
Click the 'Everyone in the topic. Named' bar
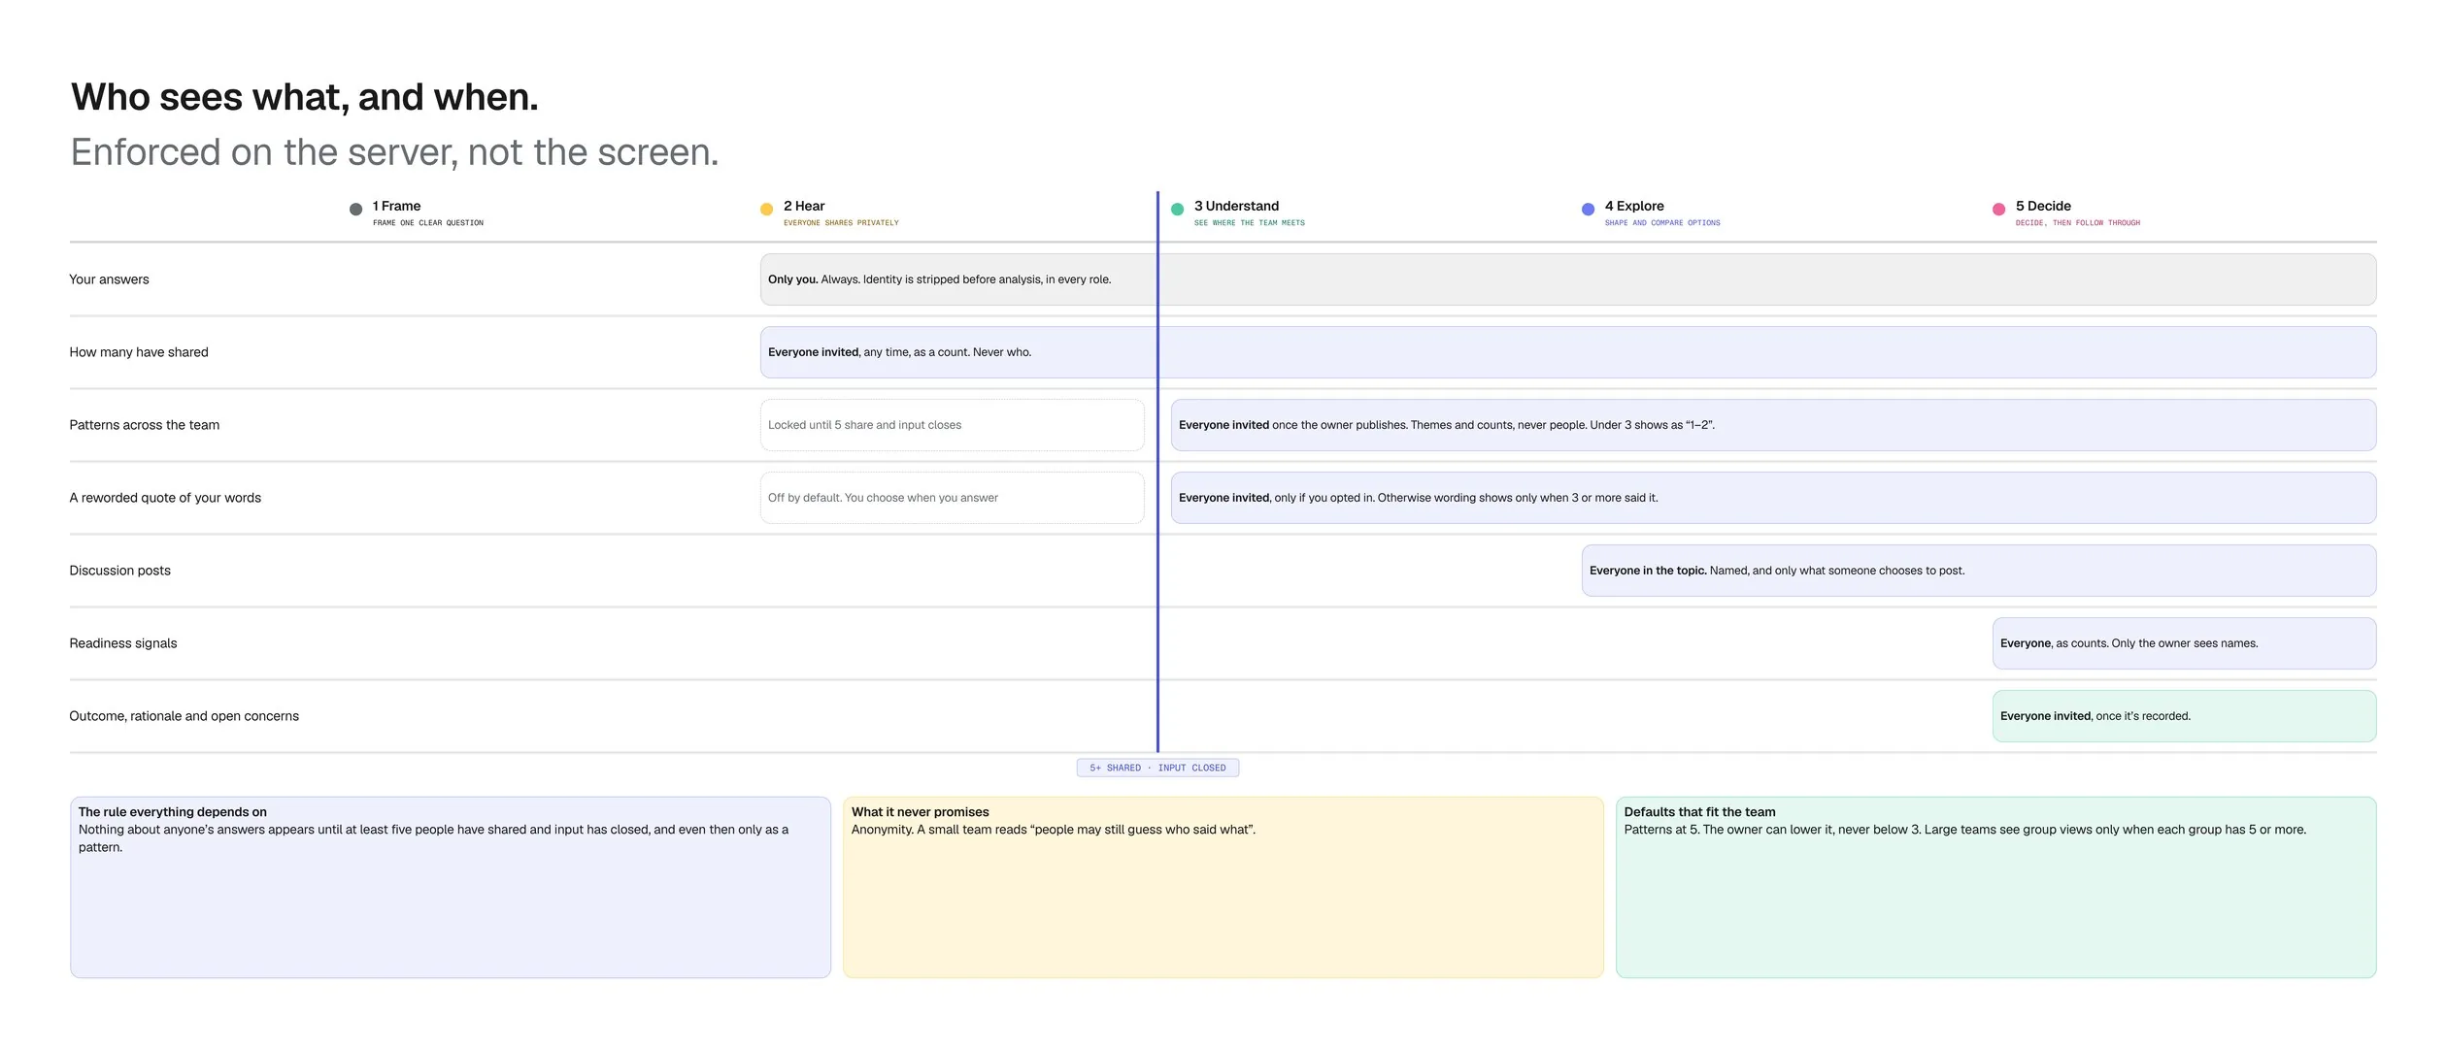1979,571
